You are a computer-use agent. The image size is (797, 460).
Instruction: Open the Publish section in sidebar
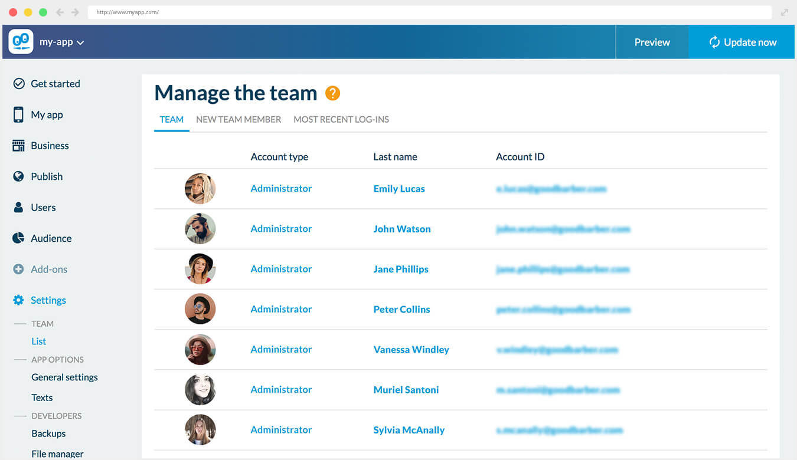47,176
